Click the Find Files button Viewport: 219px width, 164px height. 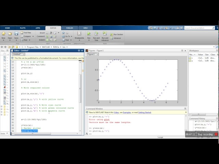pos(26,33)
